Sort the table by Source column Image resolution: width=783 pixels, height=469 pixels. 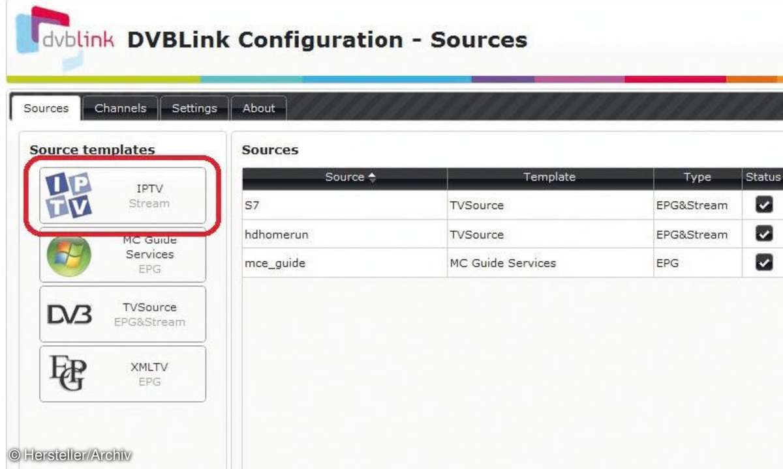pyautogui.click(x=345, y=177)
